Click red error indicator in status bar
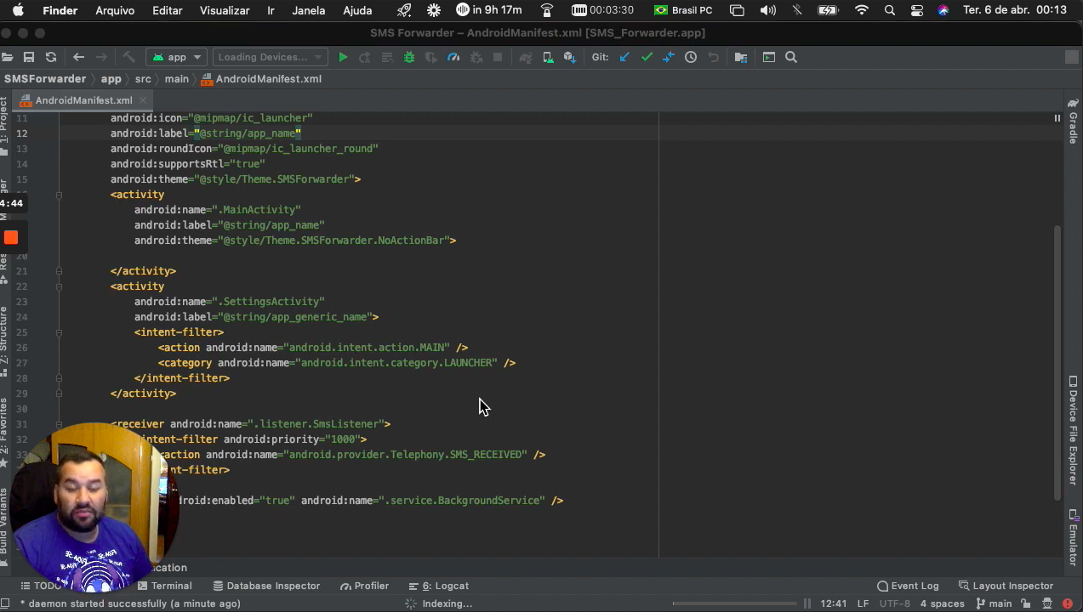 (x=1068, y=603)
